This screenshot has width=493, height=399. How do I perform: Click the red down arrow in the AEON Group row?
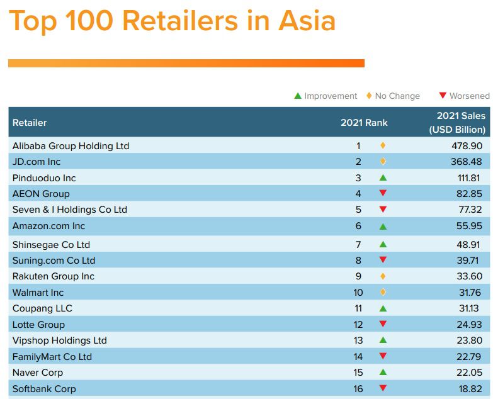[383, 194]
